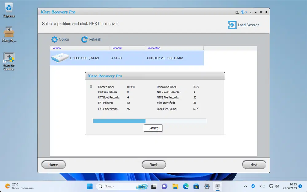Sort by the Information column header
The width and height of the screenshot is (307, 192).
click(x=174, y=48)
